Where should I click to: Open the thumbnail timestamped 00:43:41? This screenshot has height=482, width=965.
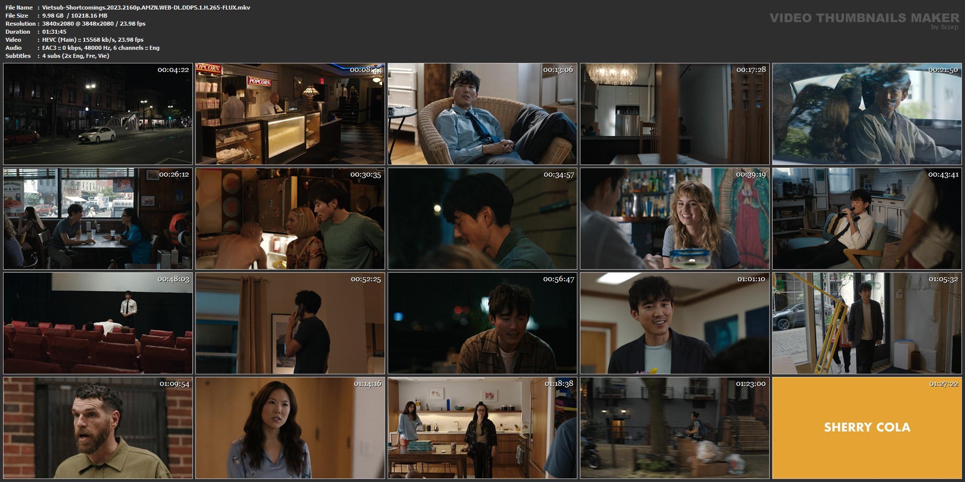[867, 219]
